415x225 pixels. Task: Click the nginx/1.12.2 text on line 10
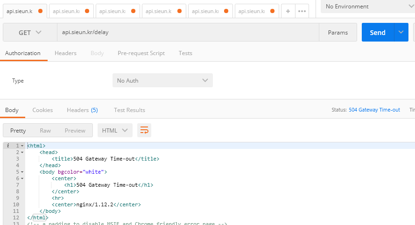point(95,204)
